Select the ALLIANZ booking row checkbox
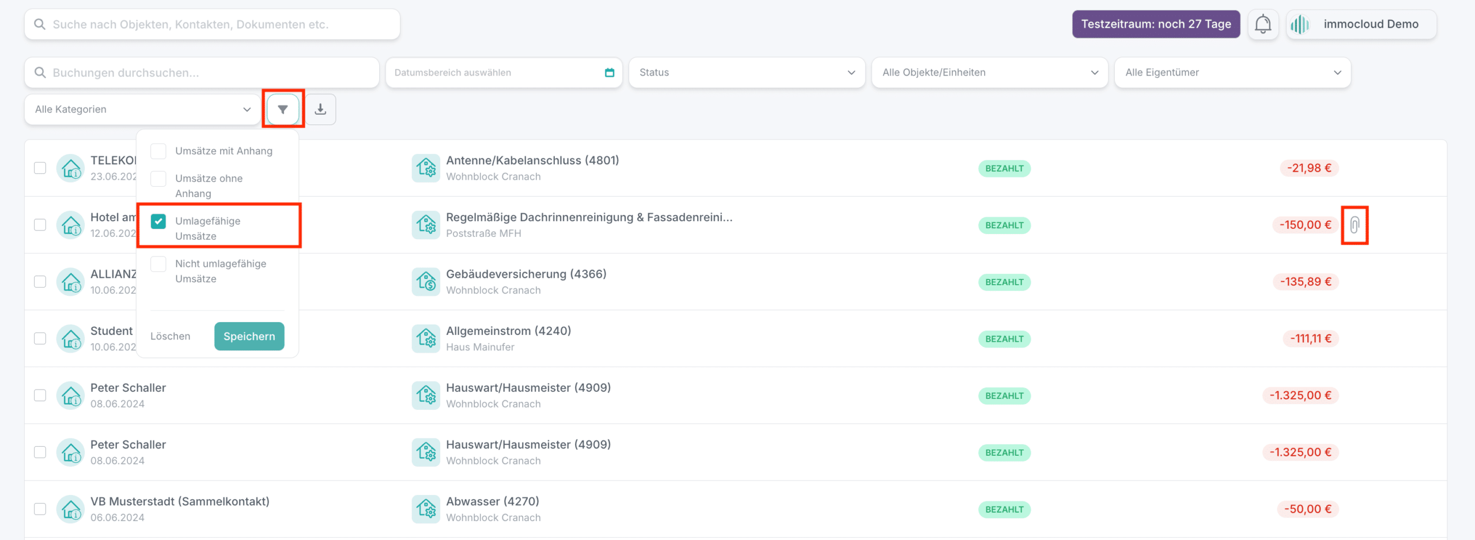This screenshot has width=1475, height=540. coord(40,281)
